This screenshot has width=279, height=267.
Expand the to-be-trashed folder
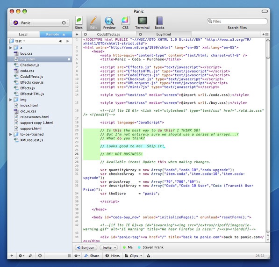pos(10,134)
